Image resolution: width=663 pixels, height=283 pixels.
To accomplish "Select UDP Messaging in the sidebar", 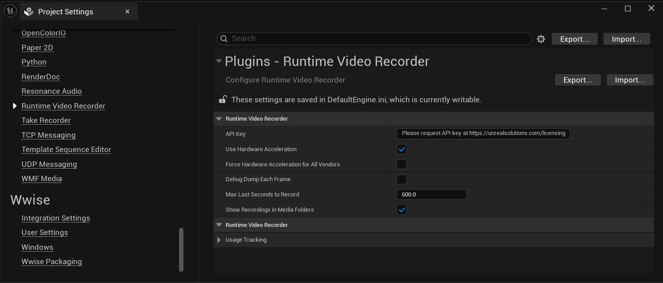I will point(49,164).
